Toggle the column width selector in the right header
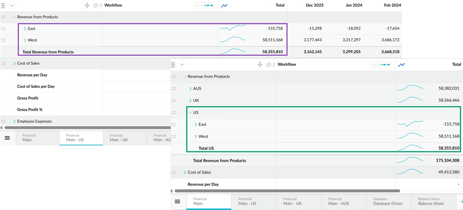463x210 pixels. tap(380, 65)
